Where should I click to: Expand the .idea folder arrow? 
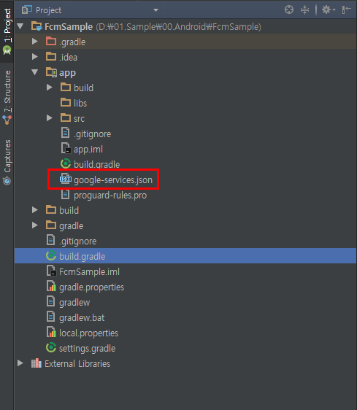click(x=35, y=57)
